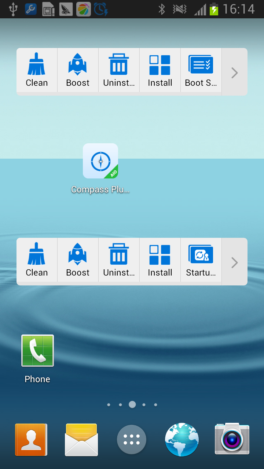
Task: Tap Boost rocket in the lower widget
Action: pos(78,260)
